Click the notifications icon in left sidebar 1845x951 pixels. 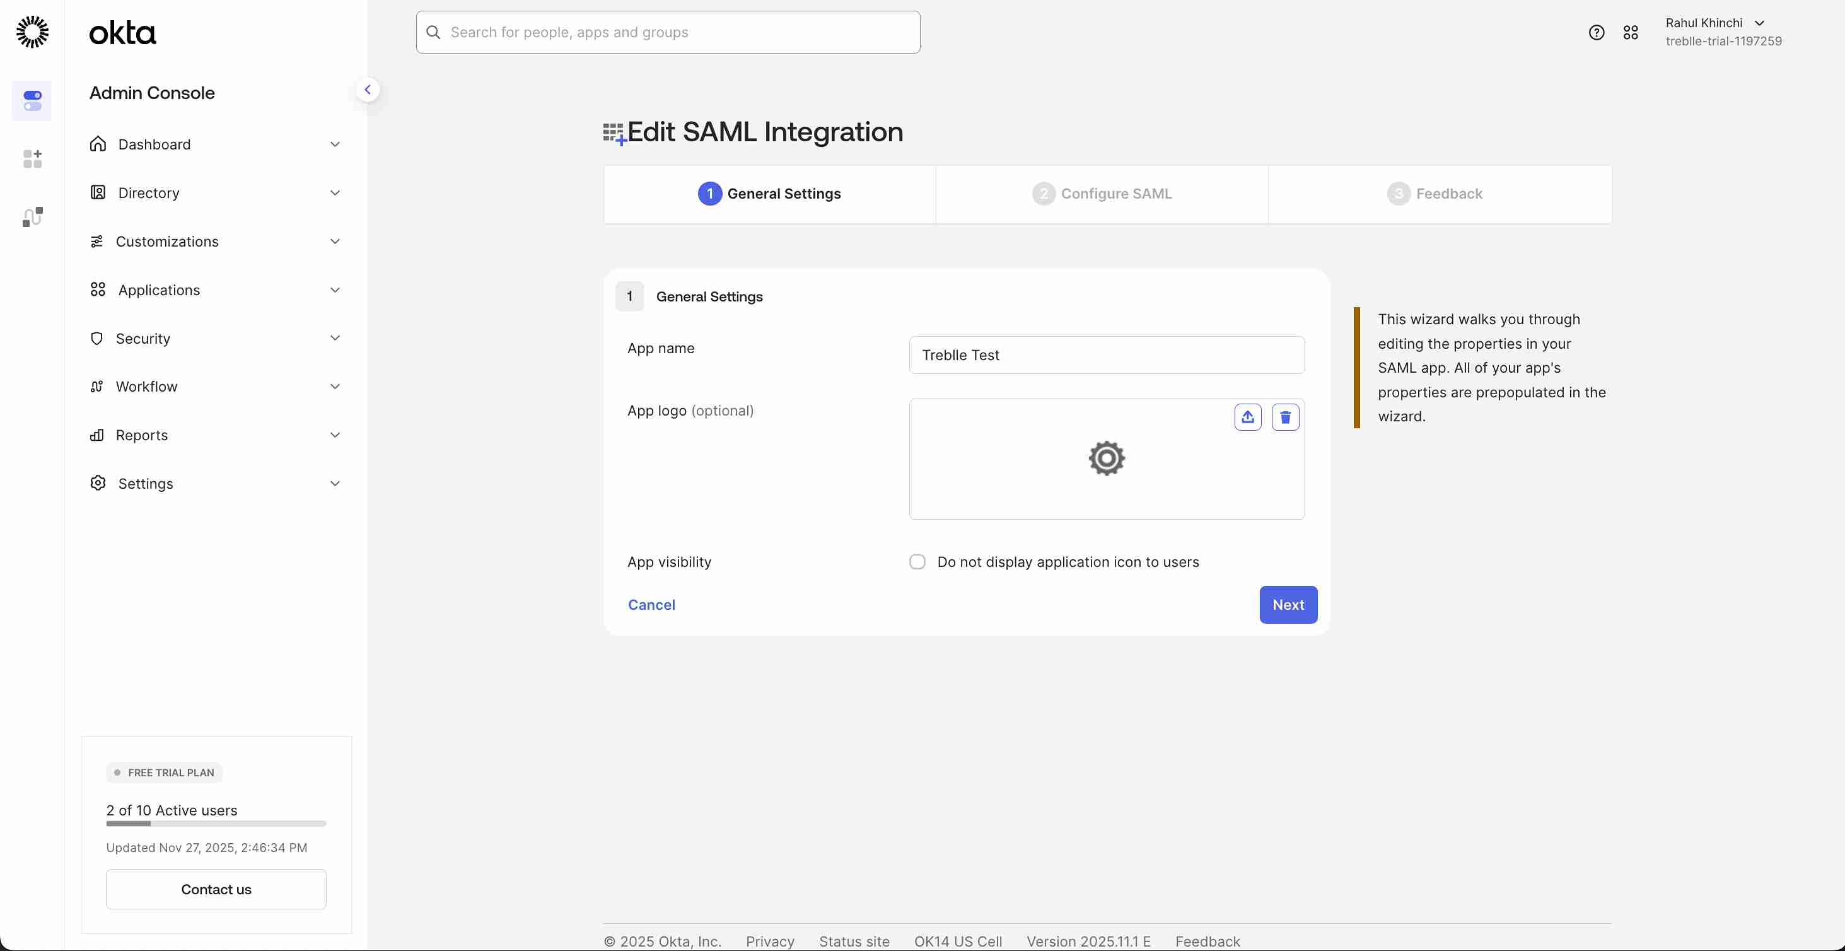coord(32,216)
